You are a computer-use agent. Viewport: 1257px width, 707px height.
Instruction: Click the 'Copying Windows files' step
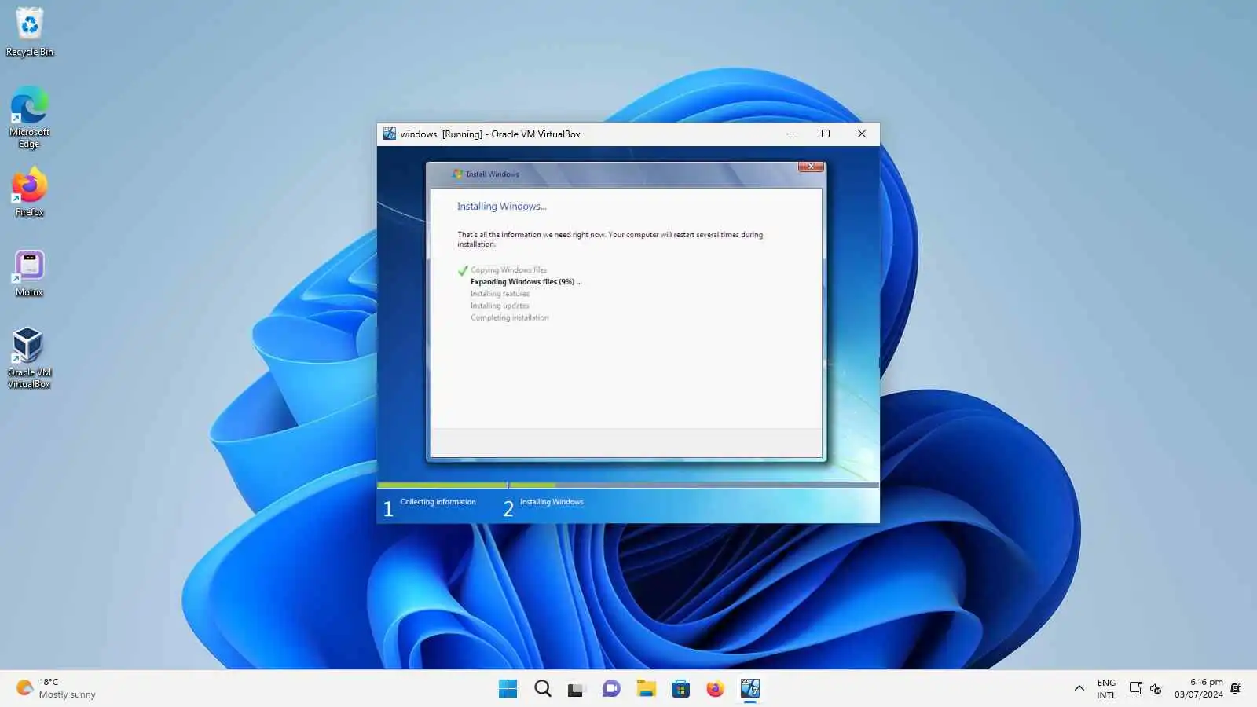tap(508, 270)
